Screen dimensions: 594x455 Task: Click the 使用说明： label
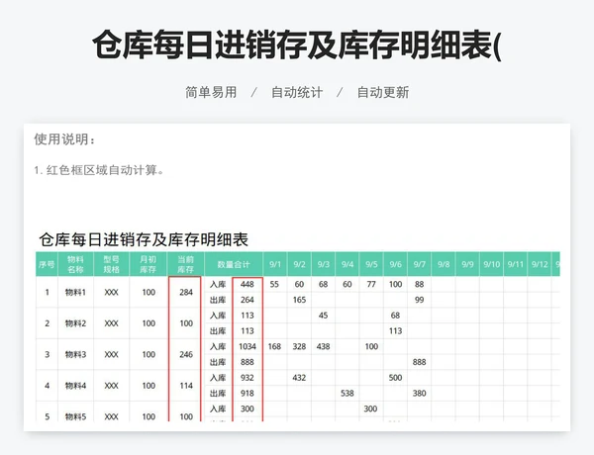click(64, 139)
